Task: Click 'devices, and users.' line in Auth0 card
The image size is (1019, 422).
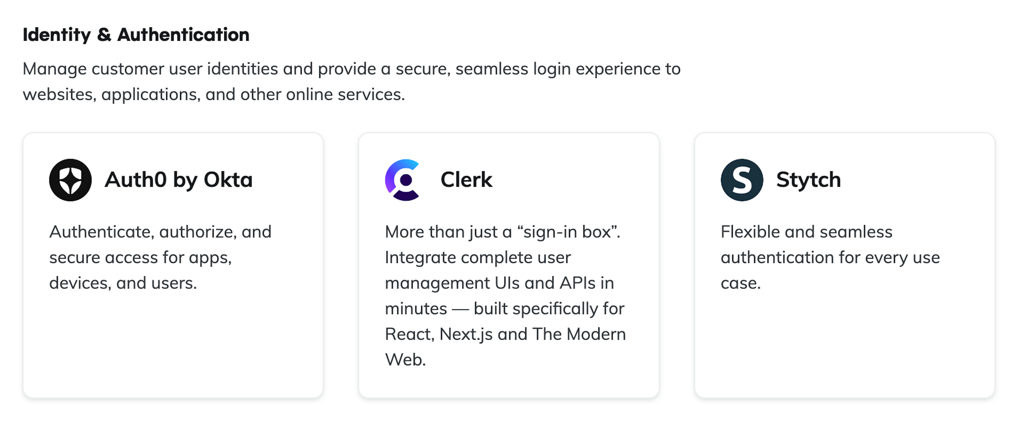Action: (x=123, y=283)
